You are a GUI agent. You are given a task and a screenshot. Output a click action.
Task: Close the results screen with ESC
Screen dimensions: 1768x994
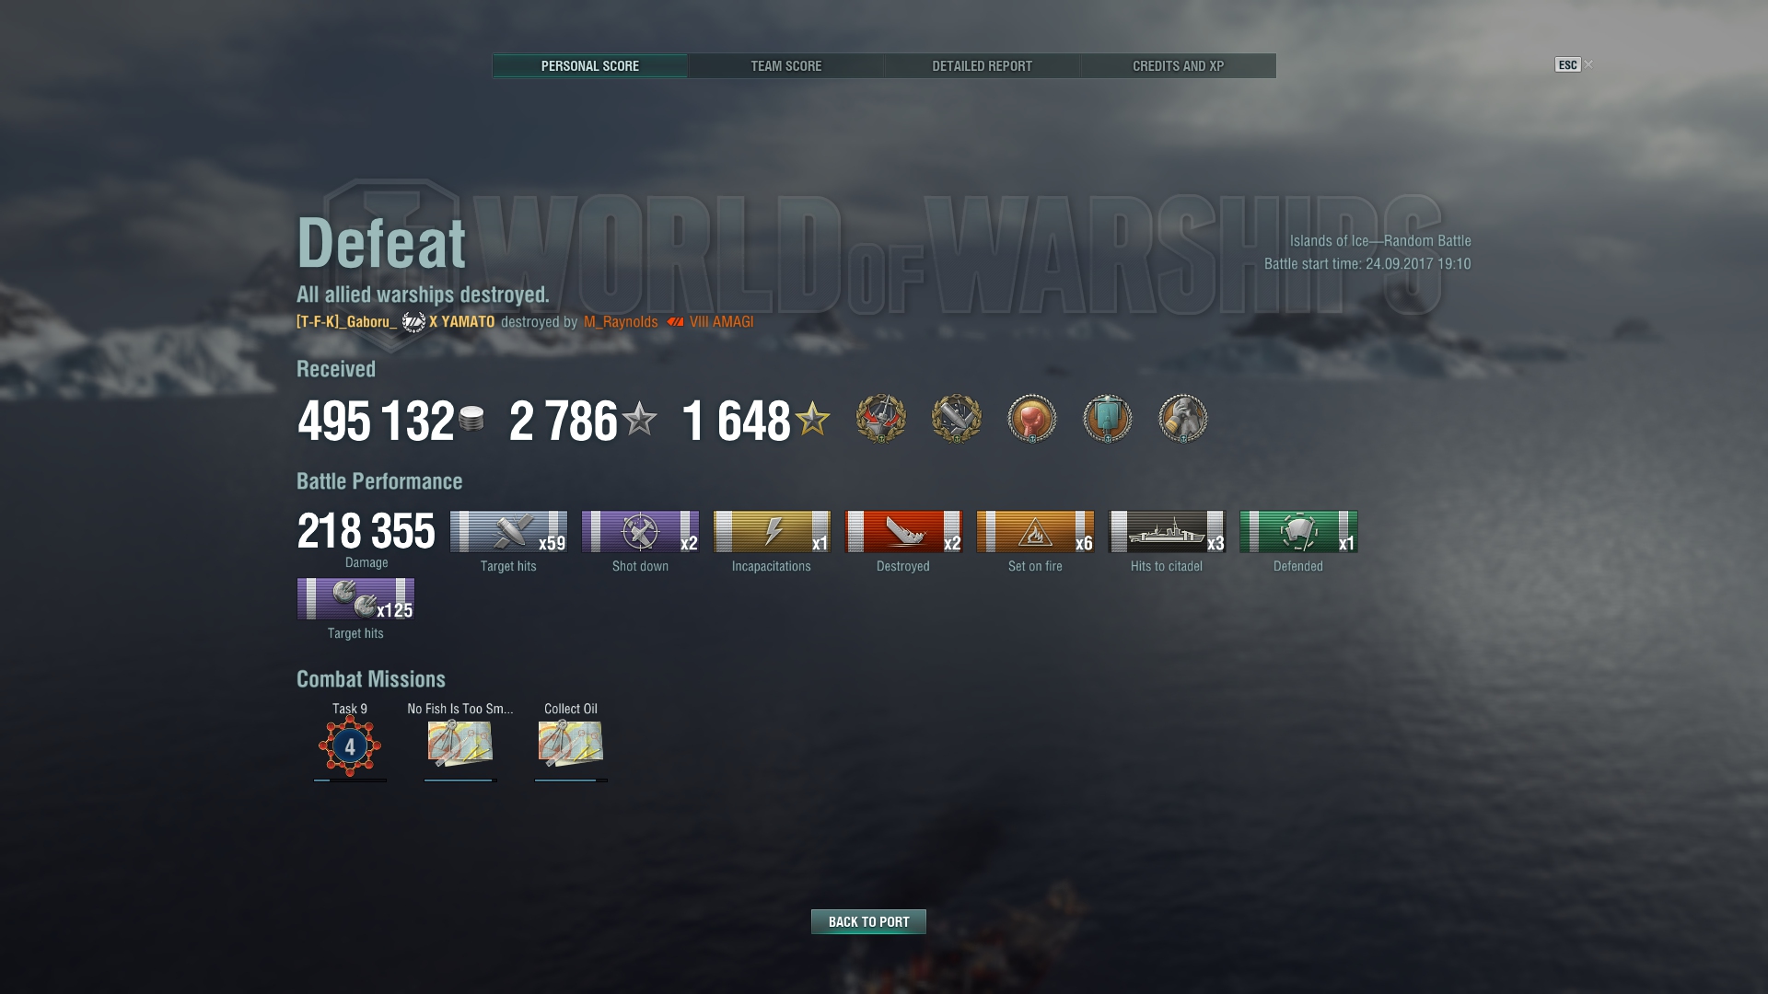click(1567, 64)
